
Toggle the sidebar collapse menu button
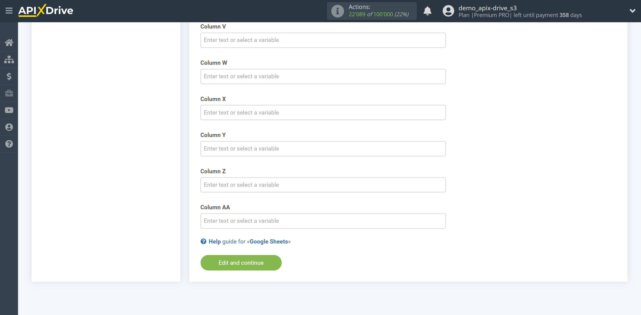[9, 11]
